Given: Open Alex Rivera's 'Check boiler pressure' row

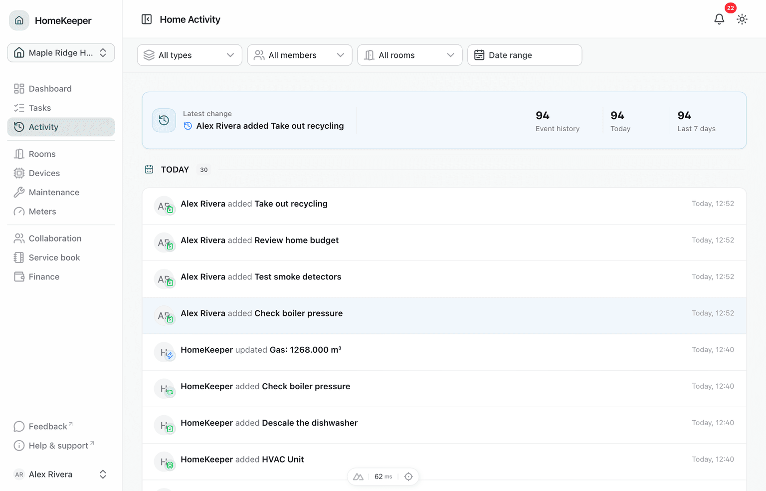Looking at the screenshot, I should pos(444,315).
